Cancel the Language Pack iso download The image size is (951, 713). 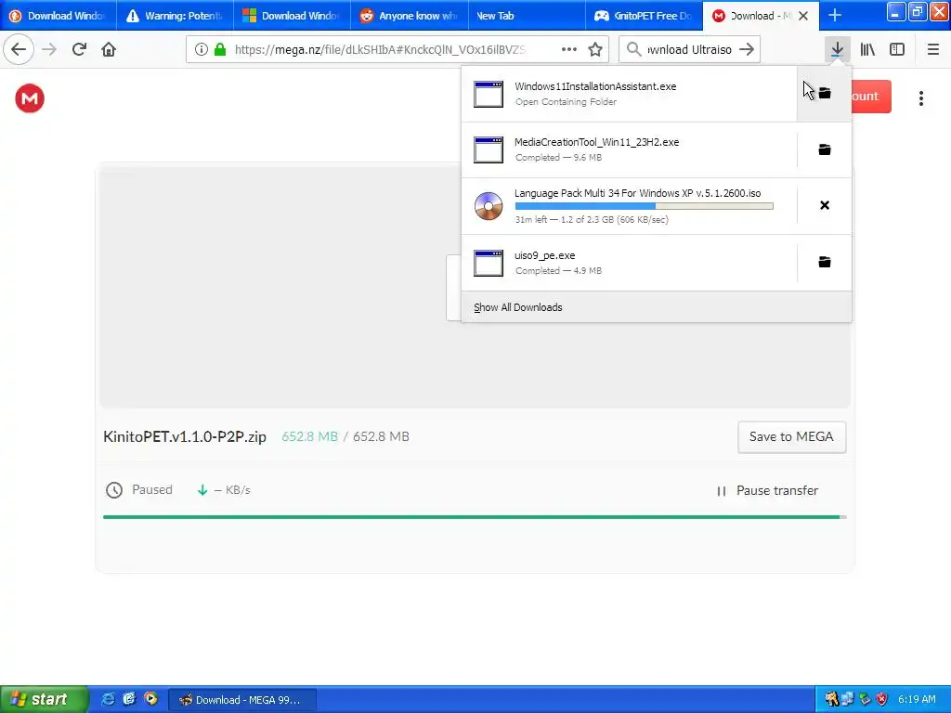pyautogui.click(x=825, y=205)
